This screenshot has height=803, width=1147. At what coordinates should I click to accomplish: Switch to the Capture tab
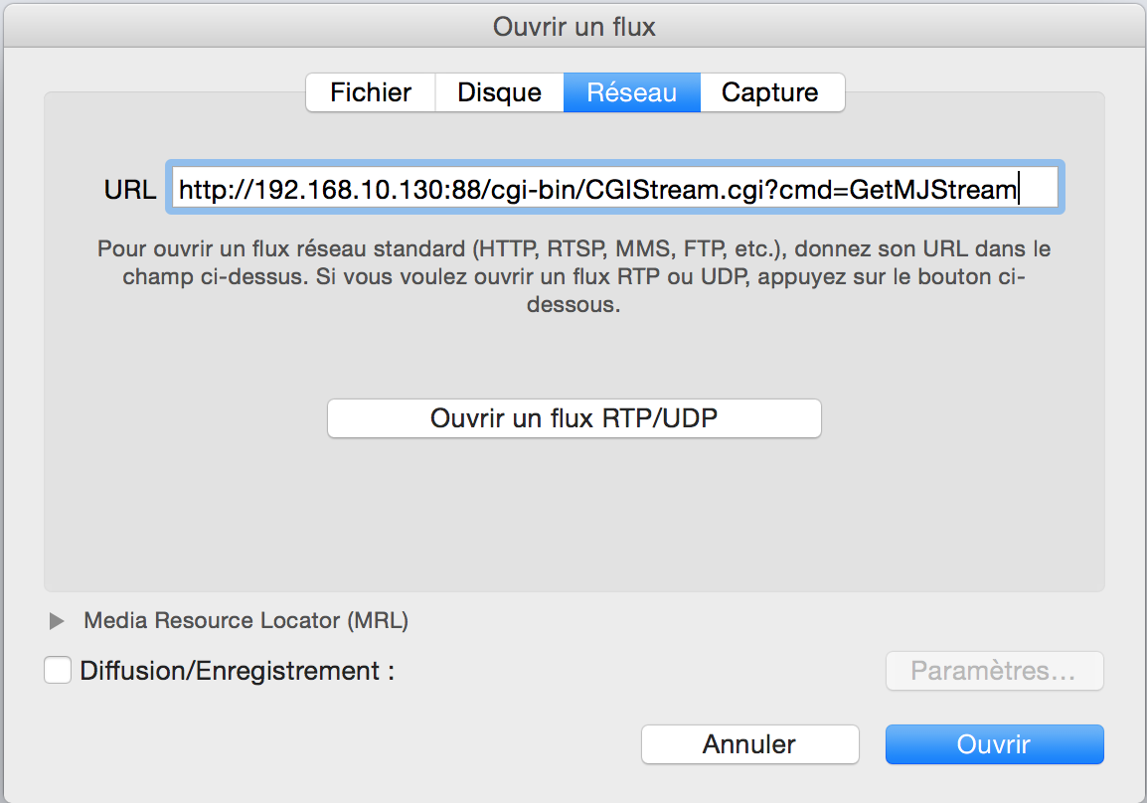pos(770,93)
